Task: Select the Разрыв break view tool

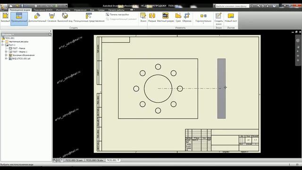Action: pyautogui.click(x=152, y=17)
